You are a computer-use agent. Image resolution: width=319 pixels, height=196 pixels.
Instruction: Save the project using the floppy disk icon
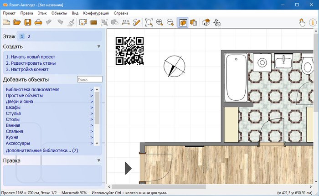point(27,22)
